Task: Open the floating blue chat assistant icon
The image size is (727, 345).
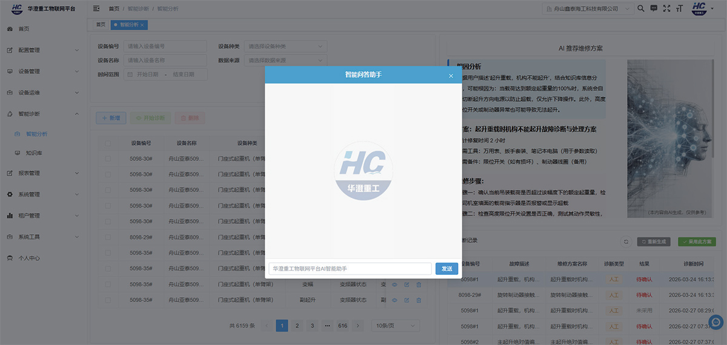Action: click(x=715, y=321)
